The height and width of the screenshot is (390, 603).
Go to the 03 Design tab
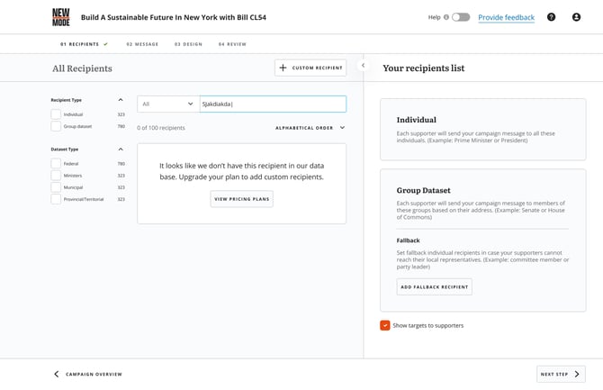188,44
